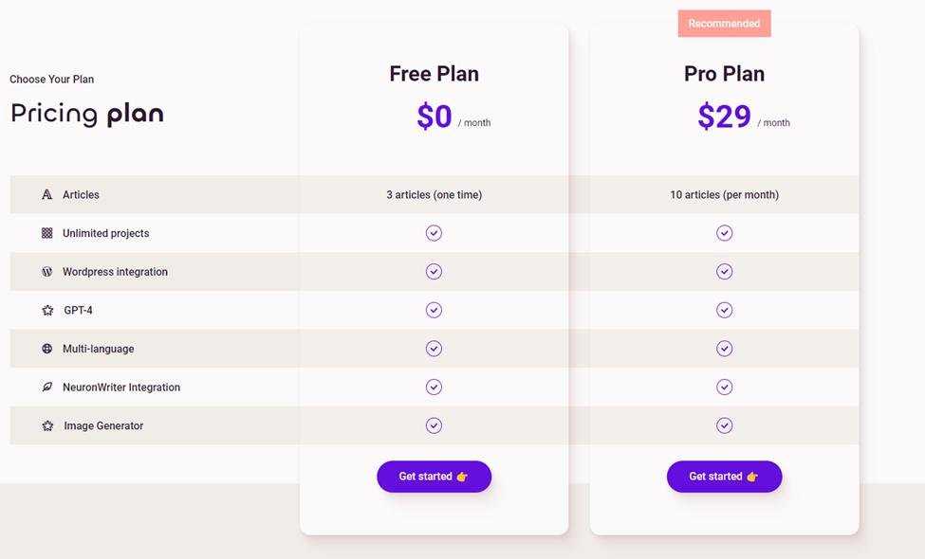Image resolution: width=925 pixels, height=559 pixels.
Task: Click the 10 articles (per month) text
Action: (x=724, y=195)
